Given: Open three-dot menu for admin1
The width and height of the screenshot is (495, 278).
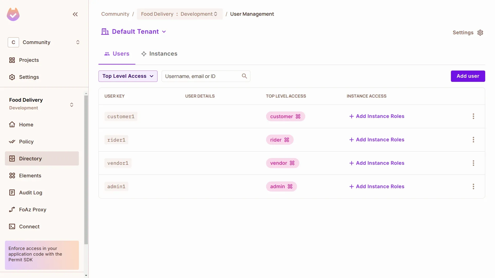Looking at the screenshot, I should [473, 187].
